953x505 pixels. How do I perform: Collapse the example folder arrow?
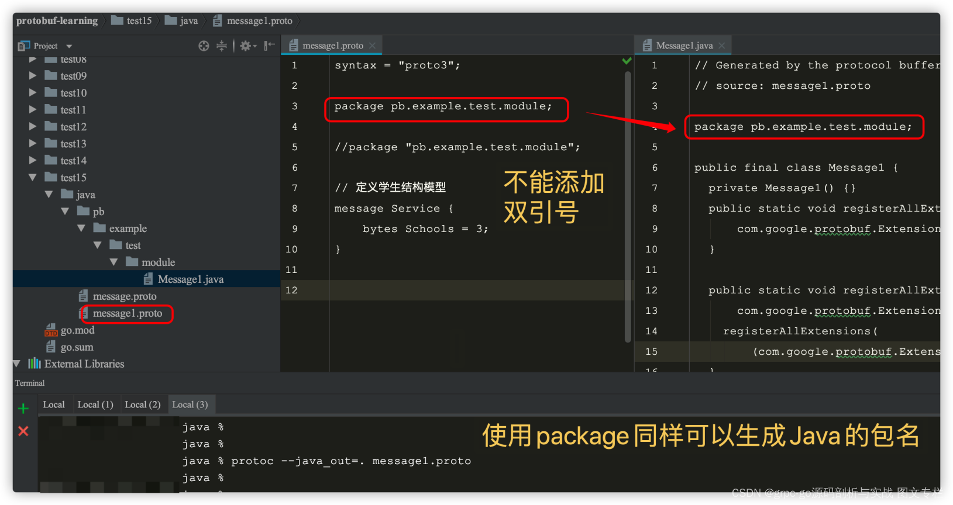click(81, 228)
